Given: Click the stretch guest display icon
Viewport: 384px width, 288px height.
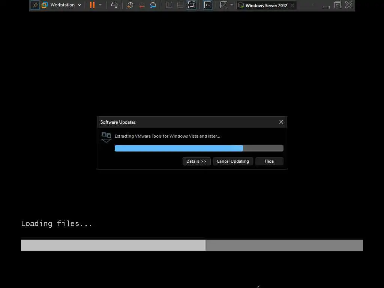Looking at the screenshot, I should pos(224,5).
